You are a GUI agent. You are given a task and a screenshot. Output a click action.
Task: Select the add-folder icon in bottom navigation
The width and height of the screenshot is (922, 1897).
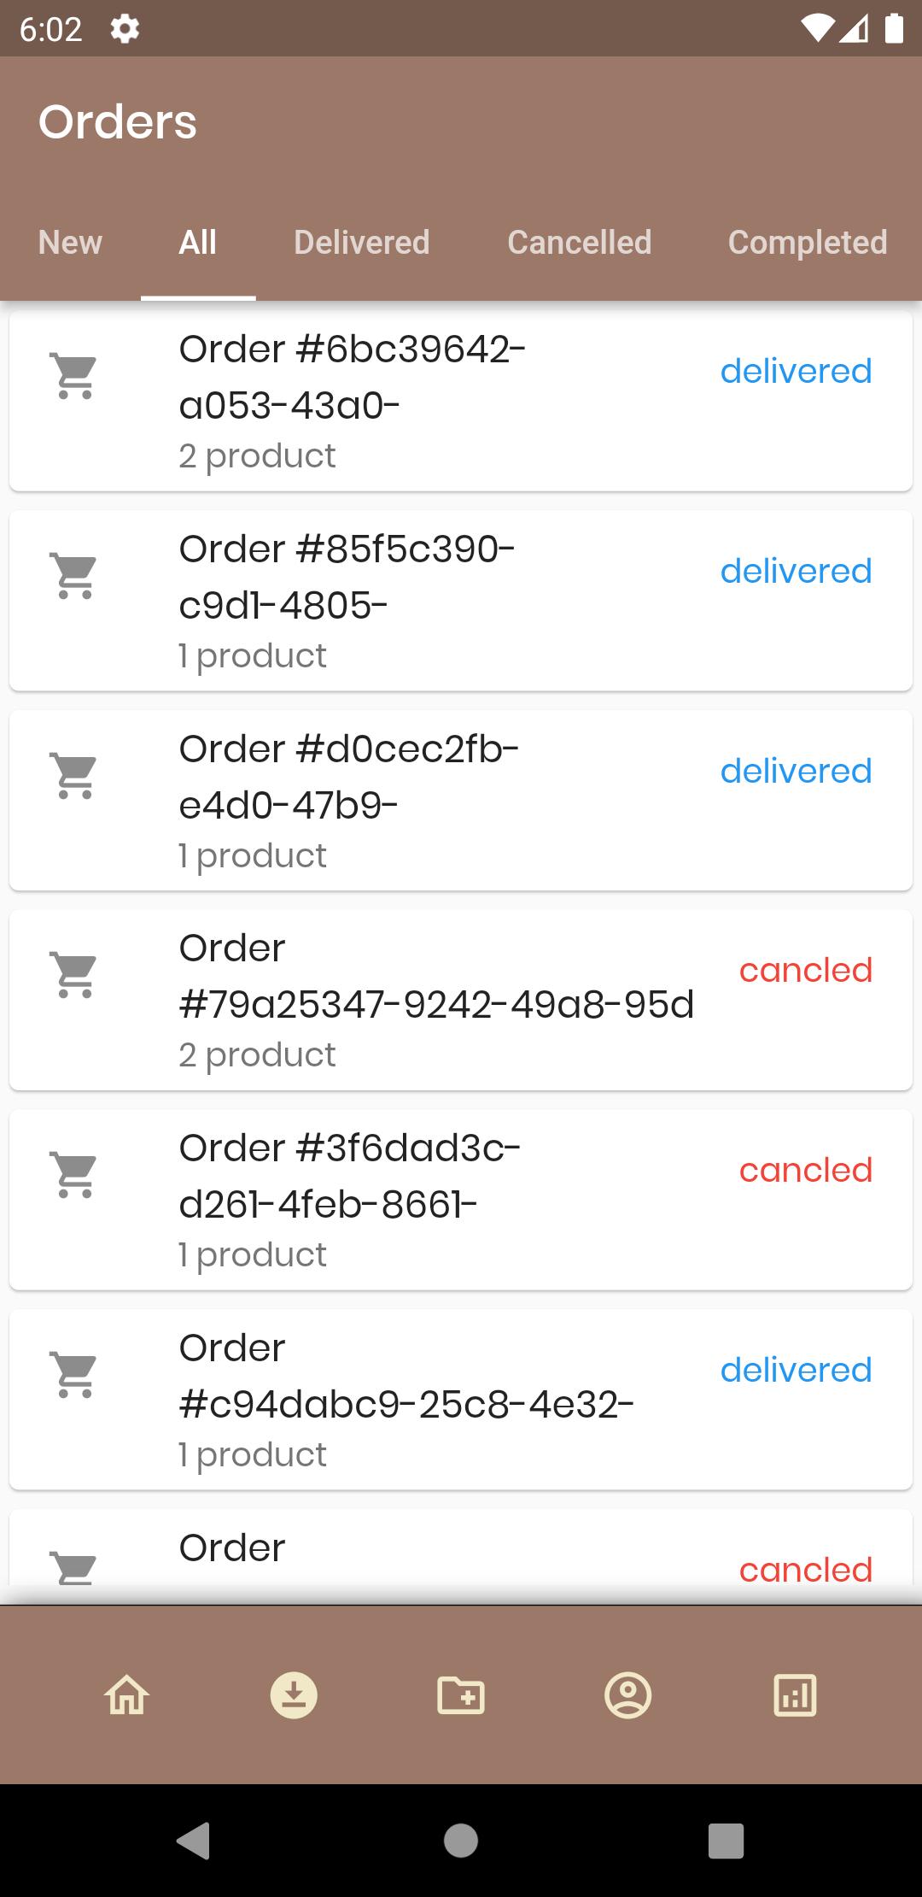(x=461, y=1695)
